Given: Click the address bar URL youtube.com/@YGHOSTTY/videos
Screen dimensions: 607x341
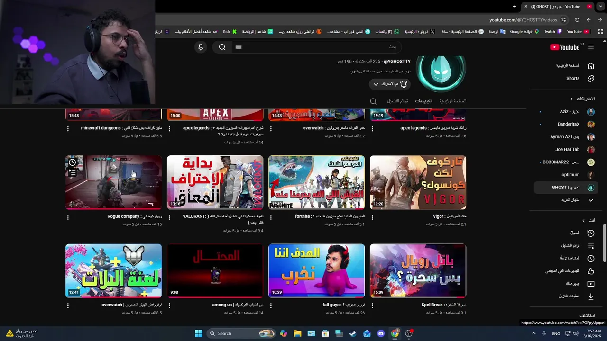Looking at the screenshot, I should coord(523,20).
